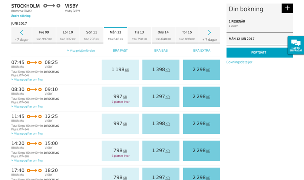Choose 997 KR fare for 08:30 flight
Viewport: 304px width, 180px height.
(120, 97)
